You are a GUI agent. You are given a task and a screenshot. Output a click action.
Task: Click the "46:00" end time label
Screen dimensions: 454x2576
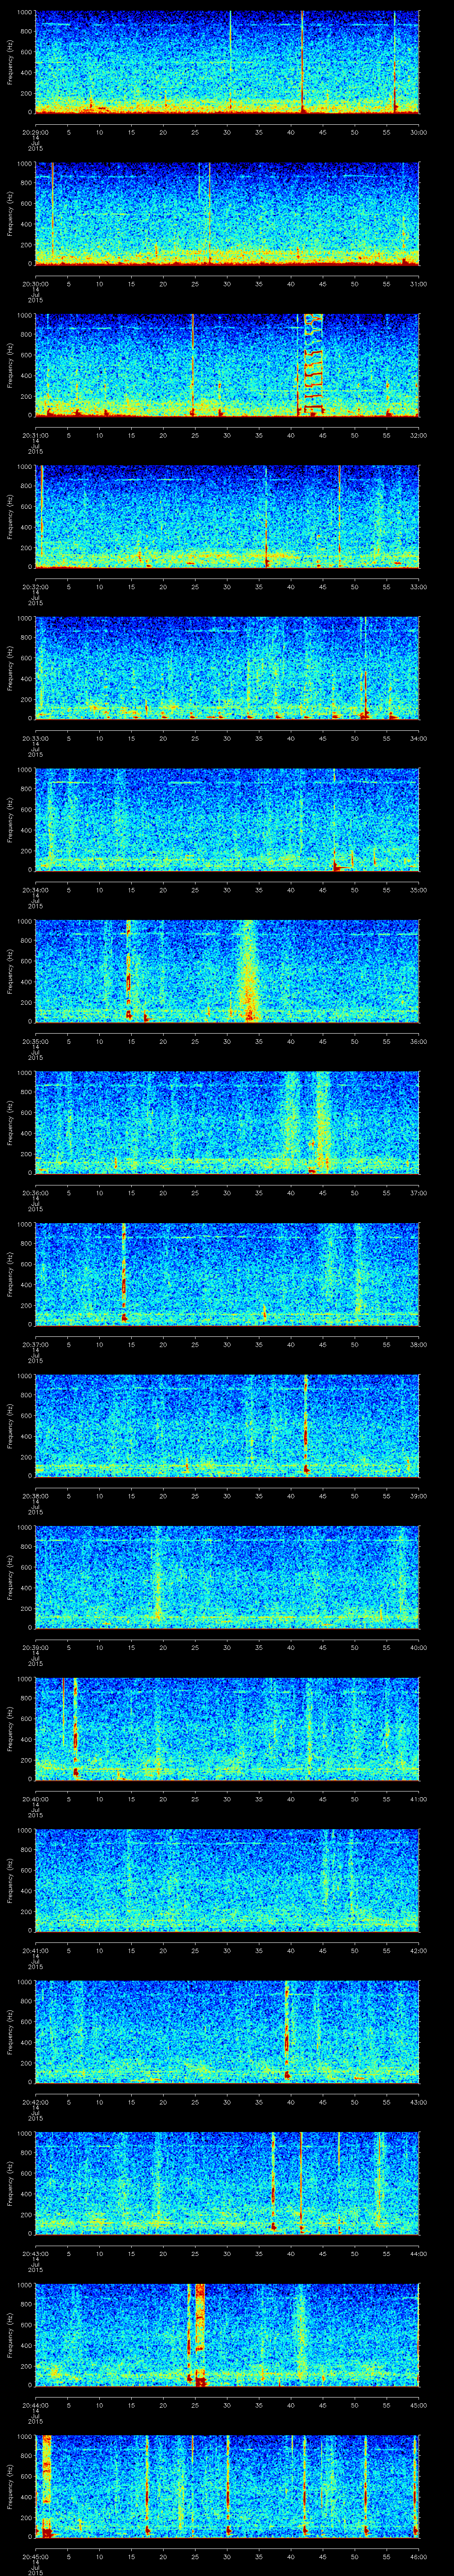(x=419, y=2556)
